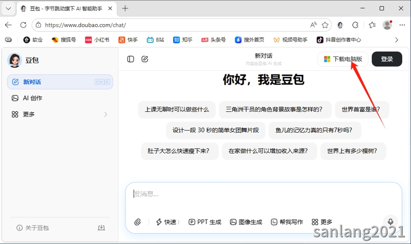Screen dimensions: 411x244
Task: Open the 快速 mode dropdown
Action: coord(168,222)
